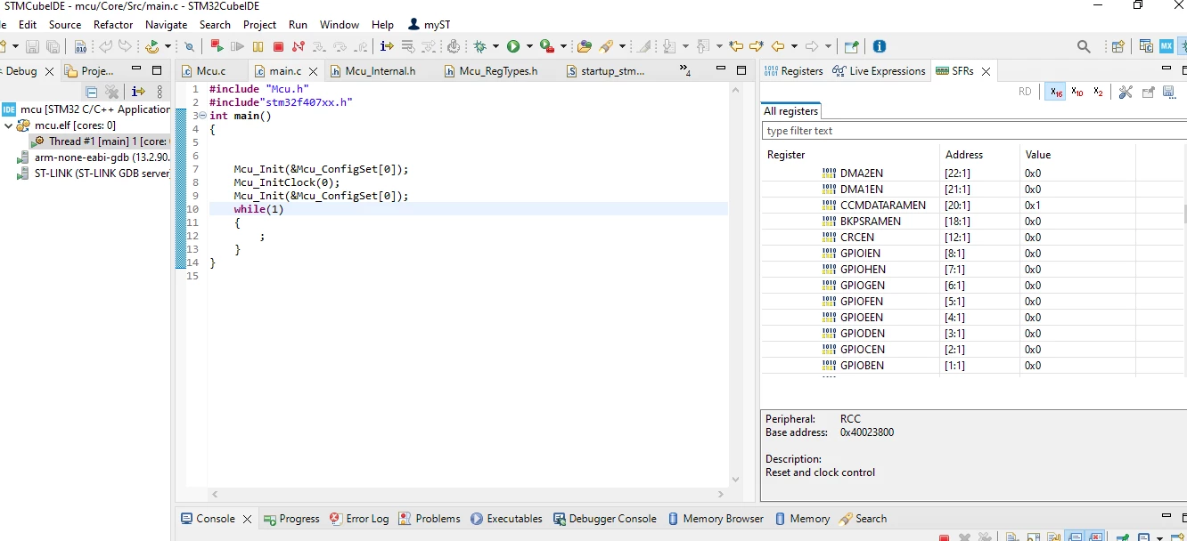The width and height of the screenshot is (1187, 541).
Task: Click the red Terminate debug button
Action: 278,46
